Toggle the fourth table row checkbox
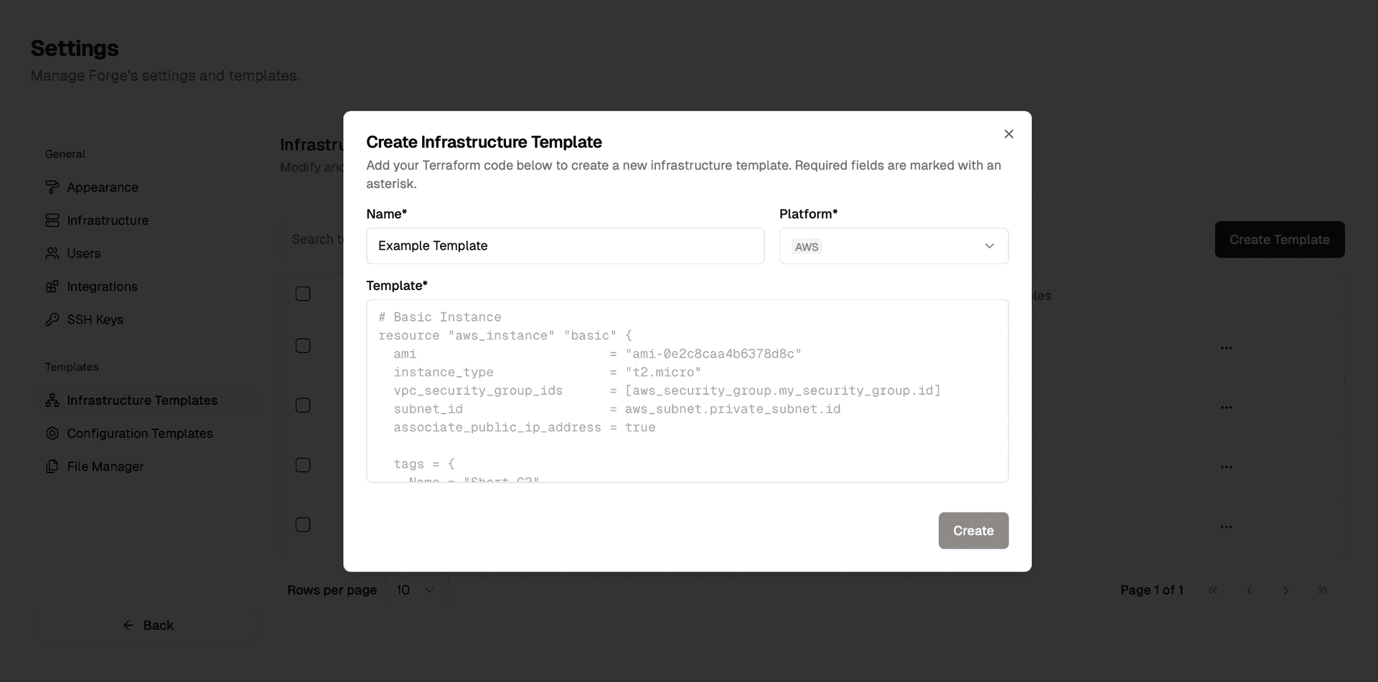Image resolution: width=1378 pixels, height=682 pixels. tap(303, 525)
